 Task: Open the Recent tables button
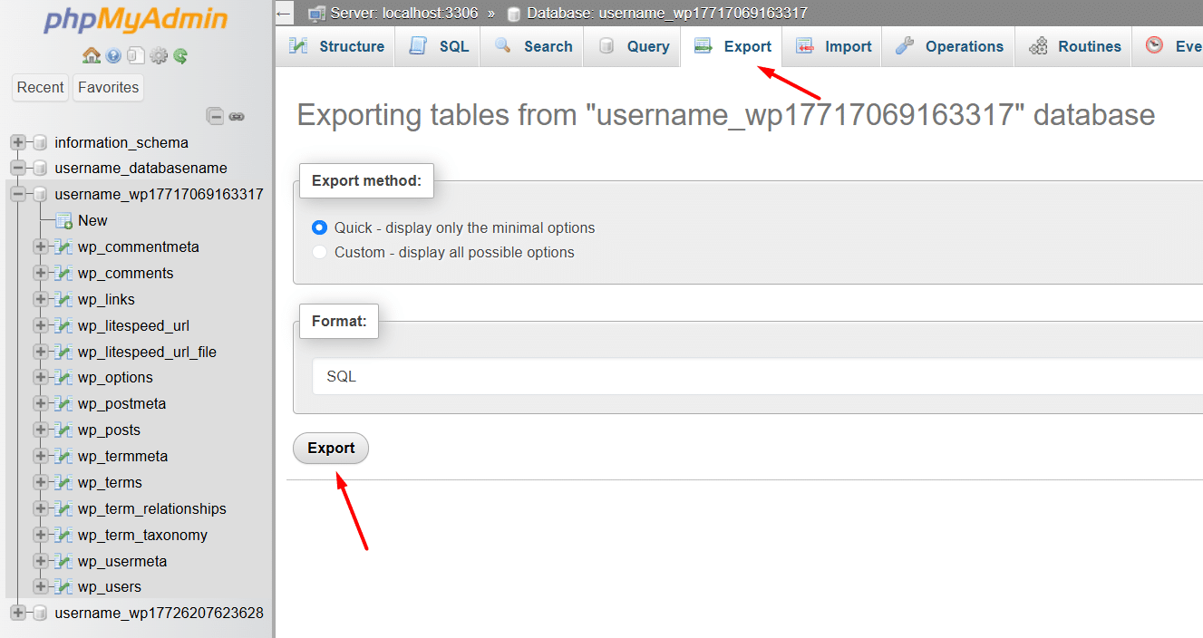tap(41, 87)
